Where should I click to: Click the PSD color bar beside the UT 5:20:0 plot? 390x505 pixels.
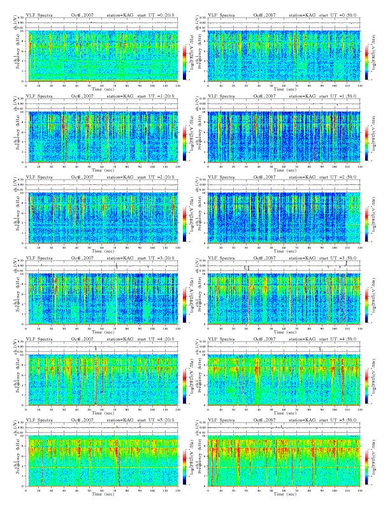(x=184, y=467)
